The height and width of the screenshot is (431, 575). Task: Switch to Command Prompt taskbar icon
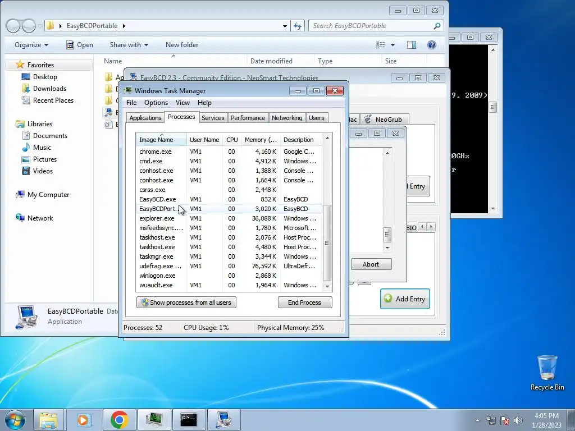(x=189, y=420)
